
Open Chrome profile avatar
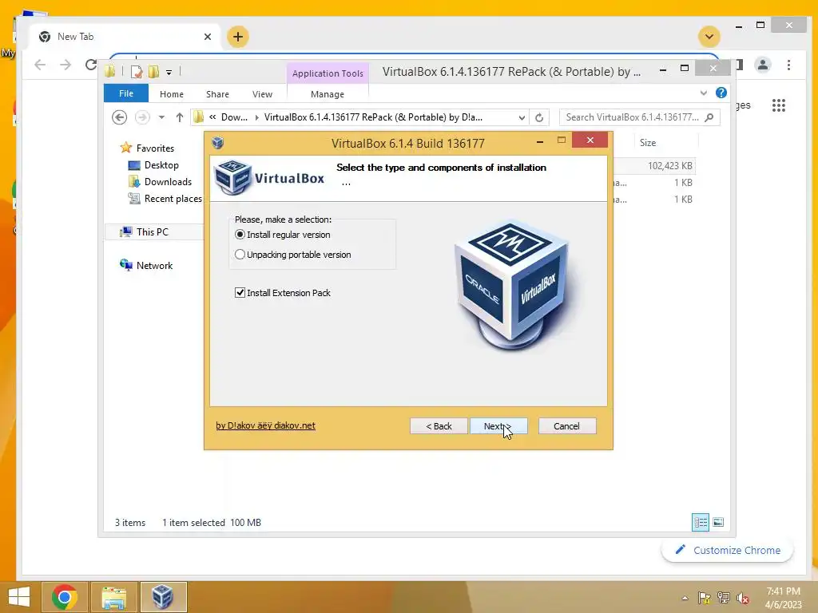click(x=763, y=65)
